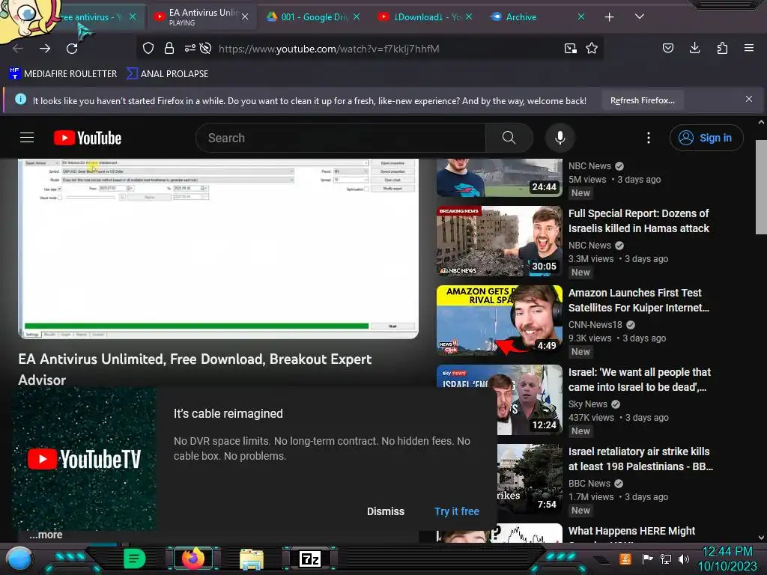Open the Amazon Kuiper satellites video thumbnail
The width and height of the screenshot is (767, 575).
pyautogui.click(x=500, y=320)
